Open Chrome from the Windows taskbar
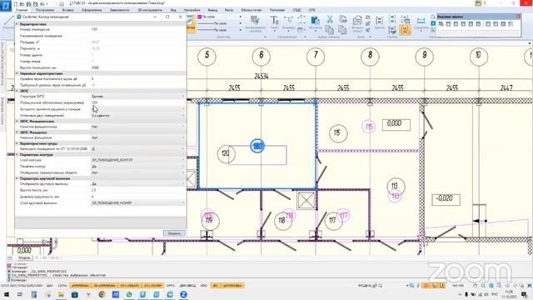The height and width of the screenshot is (300, 533). point(102,294)
